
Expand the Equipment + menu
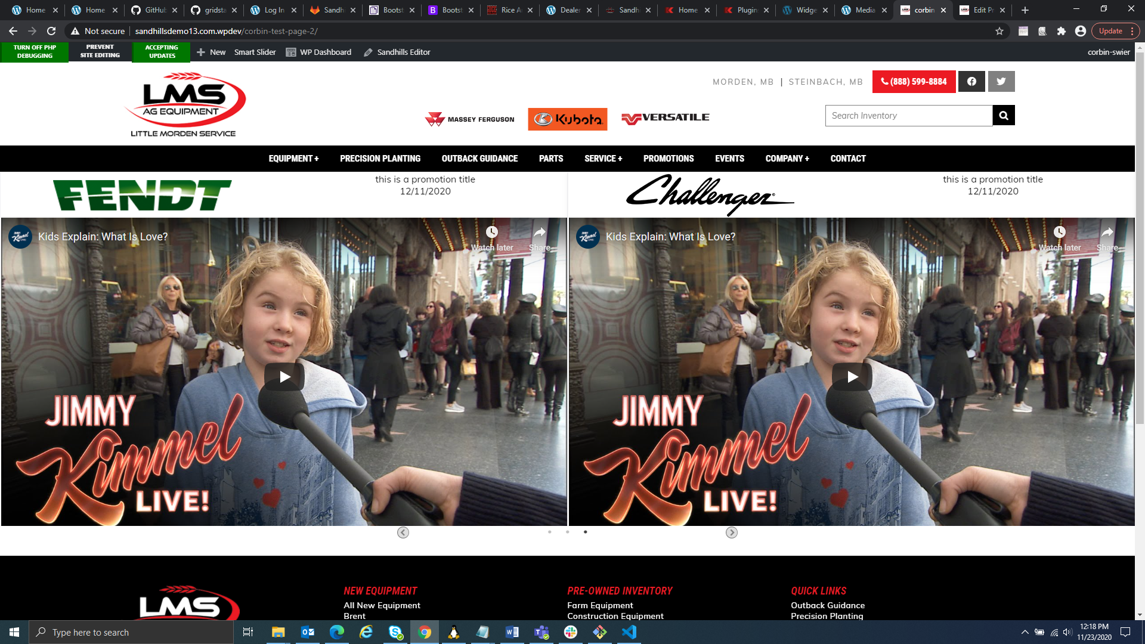(293, 159)
